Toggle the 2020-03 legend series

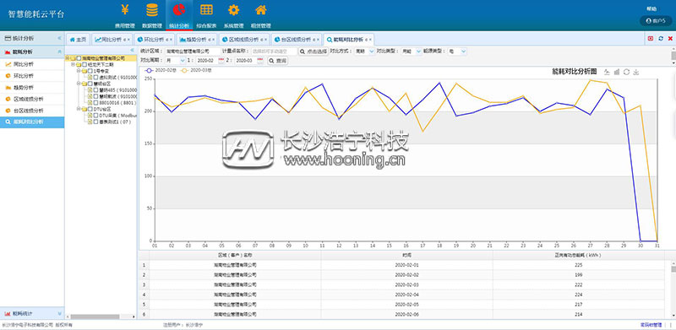tap(195, 70)
